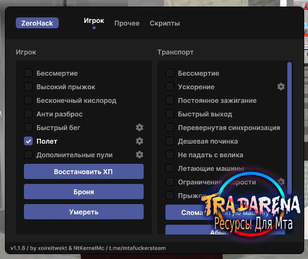
Task: Click the Умереть button
Action: point(84,212)
